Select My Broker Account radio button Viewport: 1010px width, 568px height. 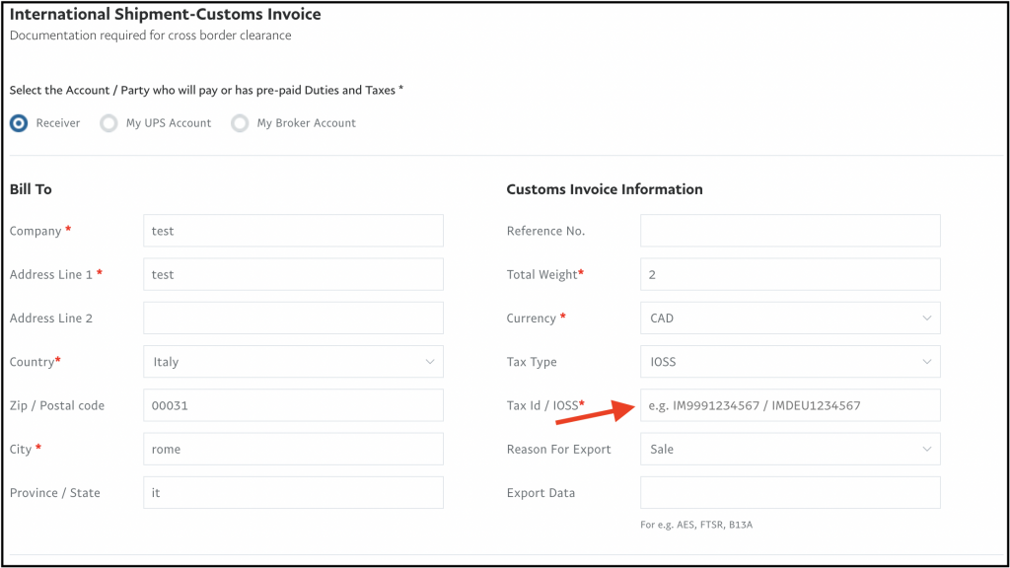[x=240, y=123]
